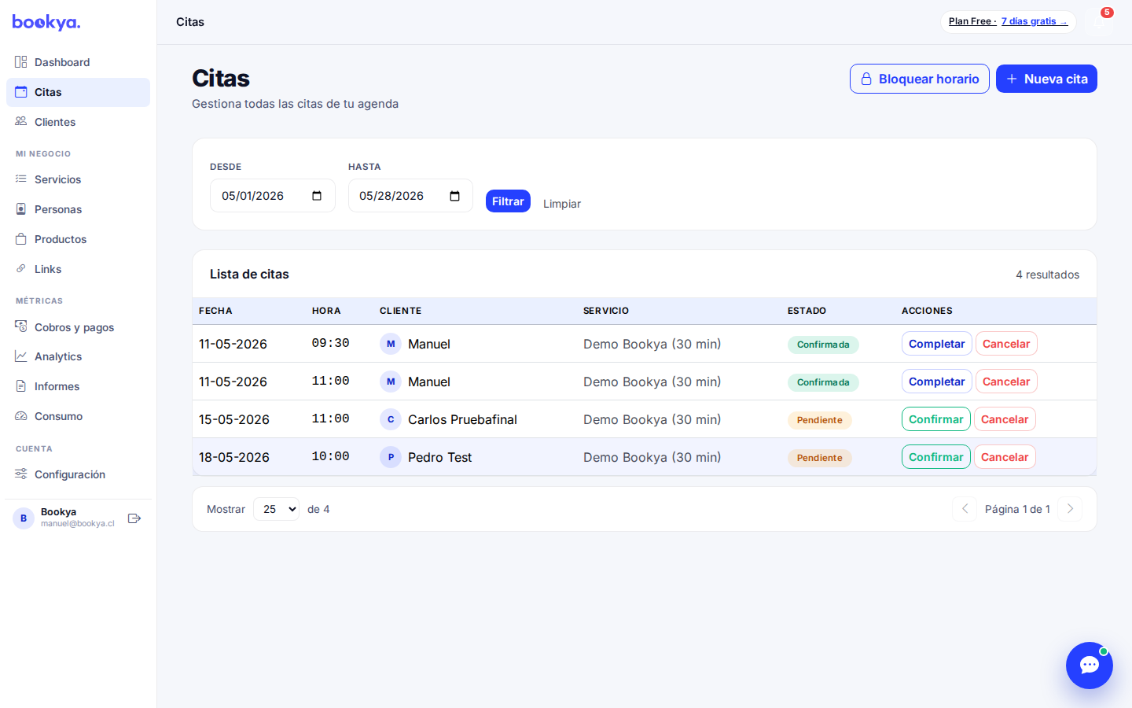Open the calendar picker in the Desde field
1132x708 pixels.
coord(317,196)
